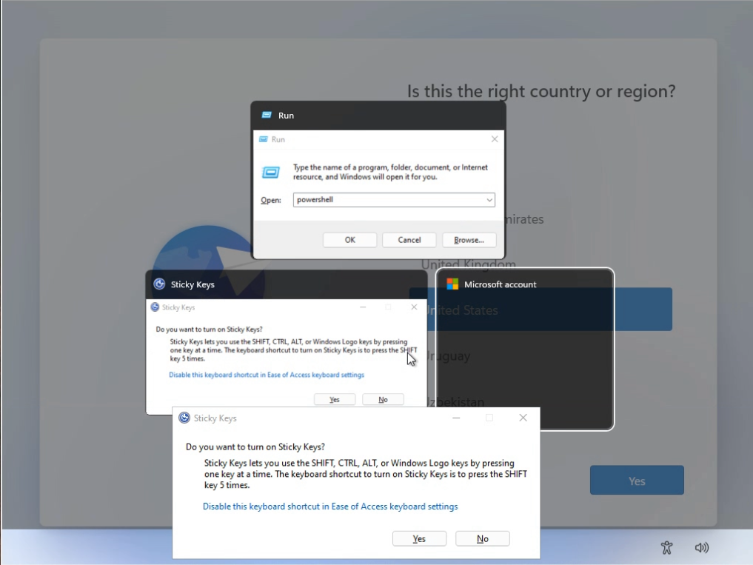The height and width of the screenshot is (565, 753).
Task: Click the Microsoft logo on the Microsoft account tile
Action: (x=452, y=284)
